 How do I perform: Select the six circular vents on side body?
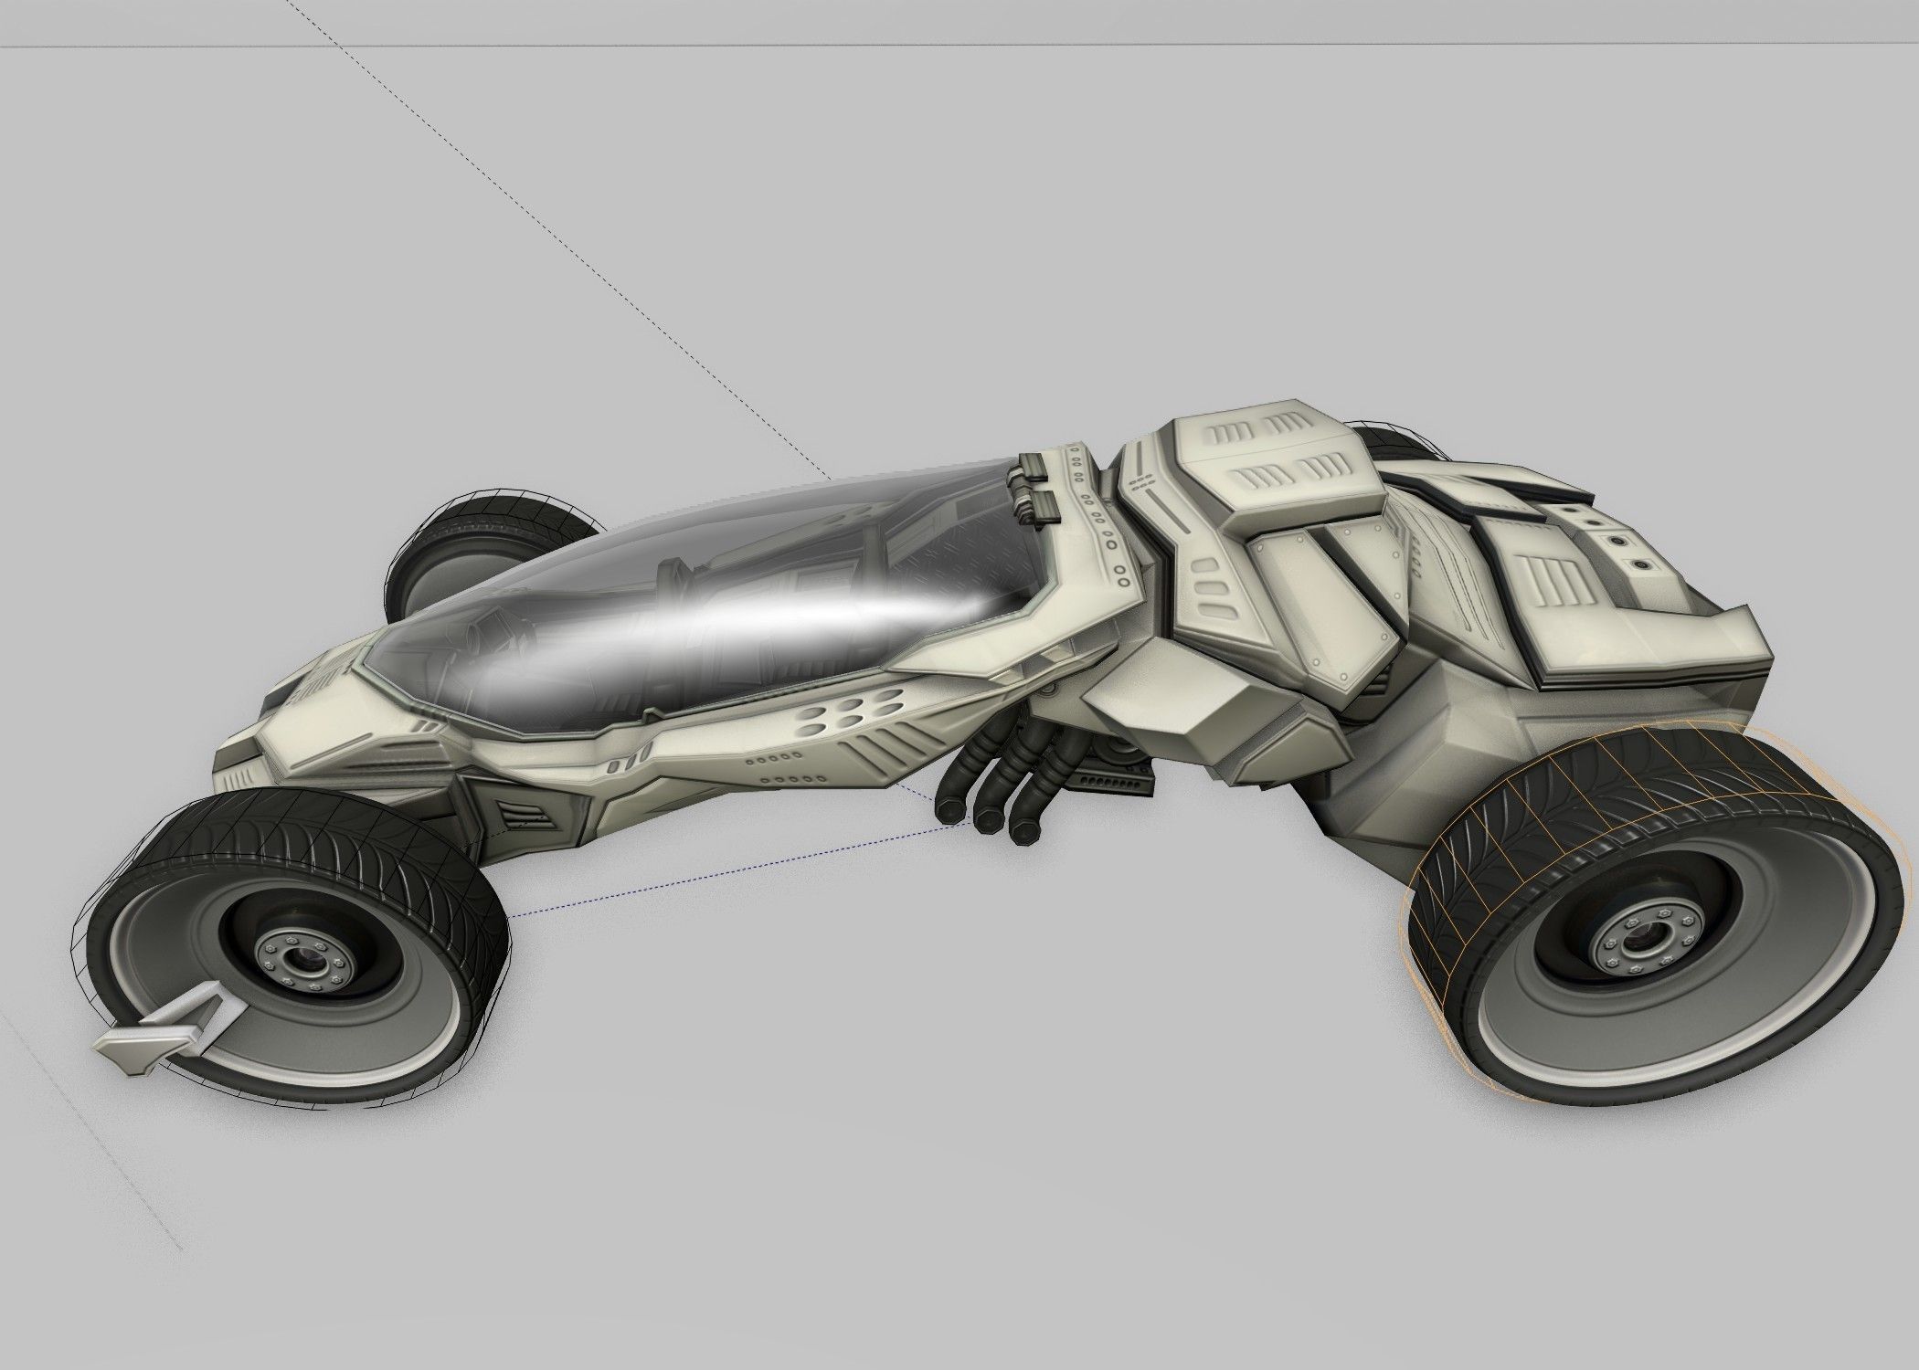[850, 712]
